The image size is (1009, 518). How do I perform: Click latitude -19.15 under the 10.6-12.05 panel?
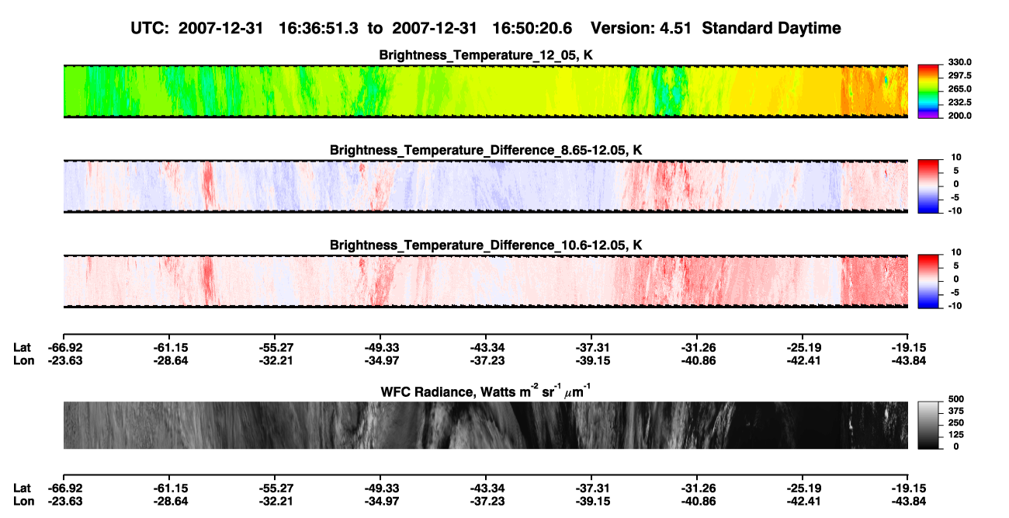coord(908,347)
